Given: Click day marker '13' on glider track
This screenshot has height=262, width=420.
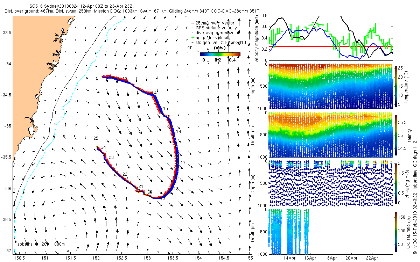Looking at the screenshot, I should pyautogui.click(x=125, y=78).
